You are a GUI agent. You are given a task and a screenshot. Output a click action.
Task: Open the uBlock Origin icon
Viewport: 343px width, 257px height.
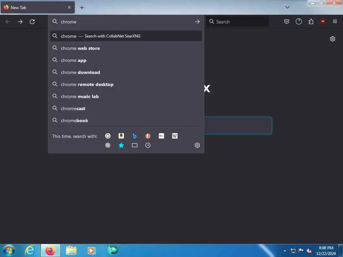pyautogui.click(x=323, y=21)
